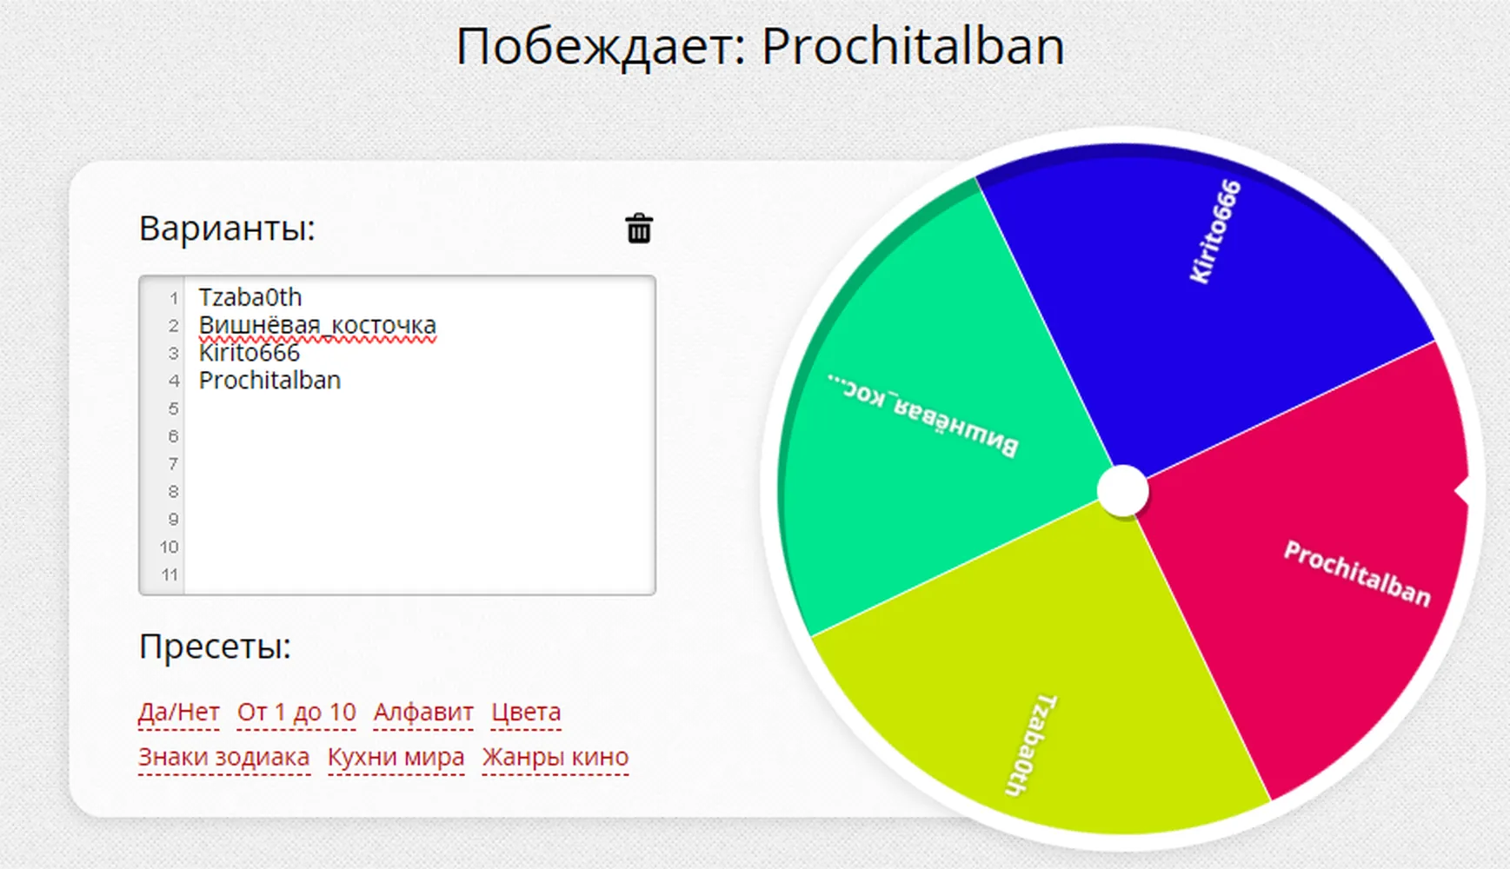Image resolution: width=1510 pixels, height=869 pixels.
Task: Click the Побеждает: Prochitalban result heading
Action: pyautogui.click(x=760, y=46)
